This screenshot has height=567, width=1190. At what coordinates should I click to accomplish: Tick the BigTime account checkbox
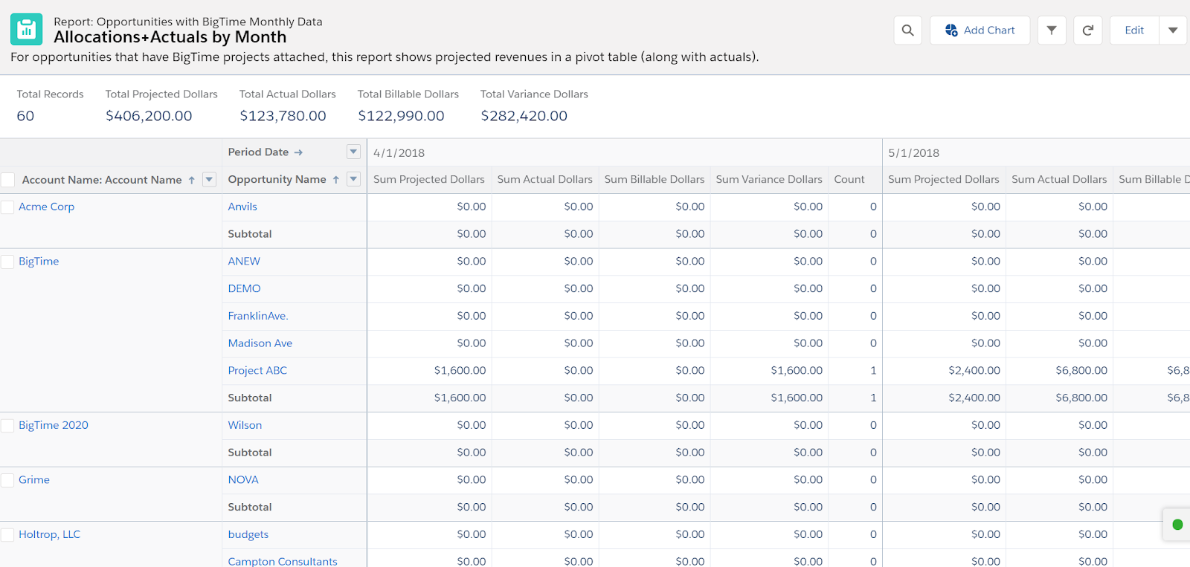tap(8, 262)
